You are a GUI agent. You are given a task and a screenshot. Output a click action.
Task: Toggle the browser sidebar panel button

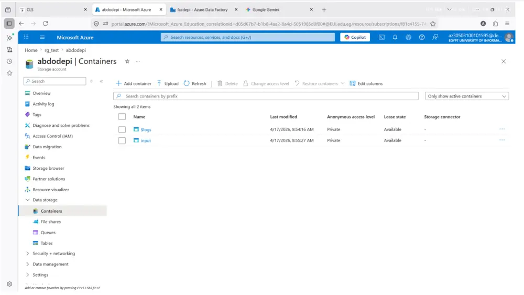(x=9, y=24)
